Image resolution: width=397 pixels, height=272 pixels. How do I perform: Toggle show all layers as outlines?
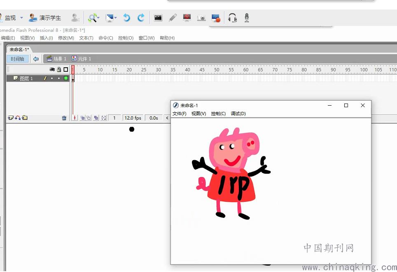coord(66,69)
